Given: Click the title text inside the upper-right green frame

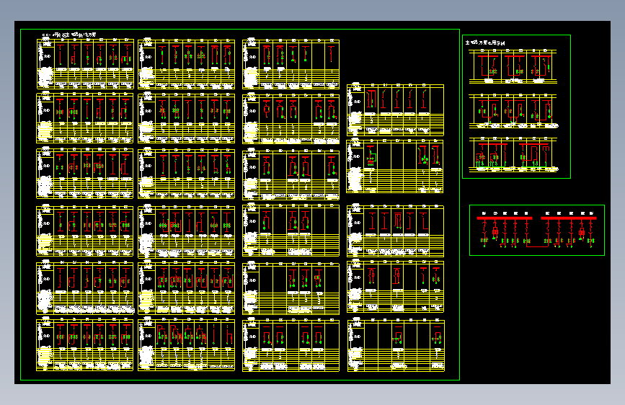Looking at the screenshot, I should (x=485, y=43).
